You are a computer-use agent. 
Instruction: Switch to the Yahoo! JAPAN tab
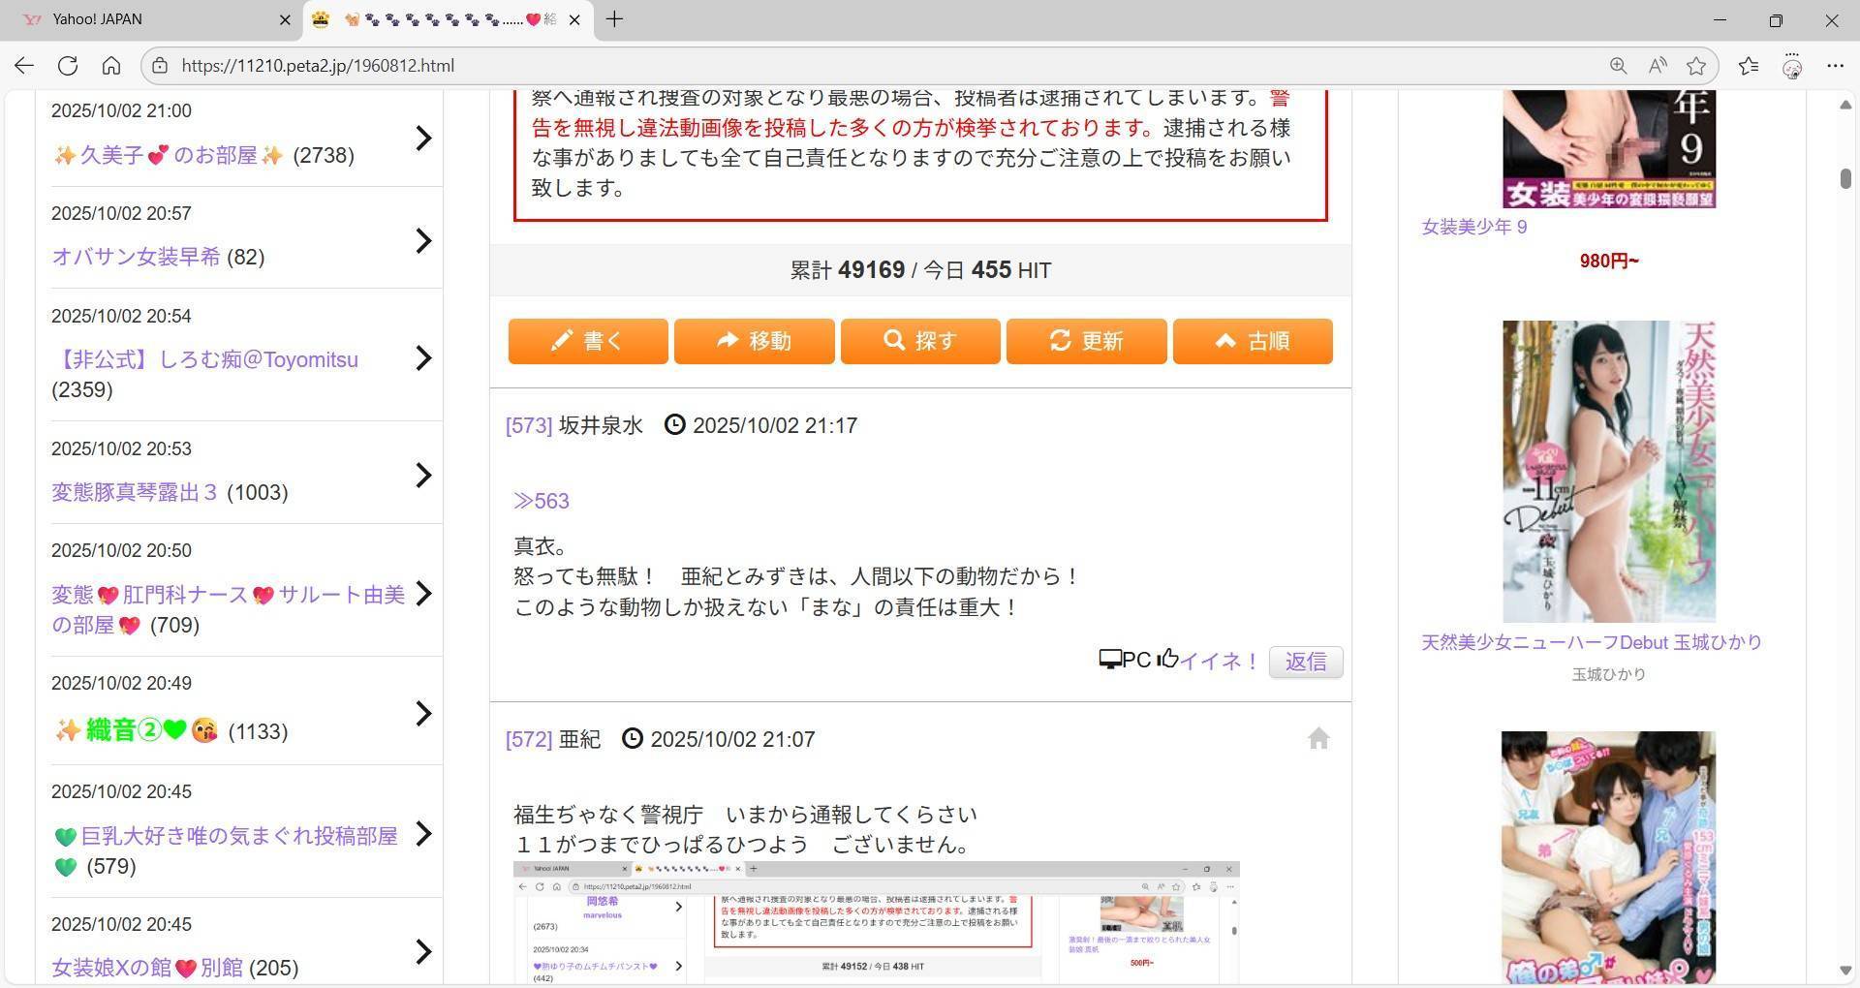[145, 19]
